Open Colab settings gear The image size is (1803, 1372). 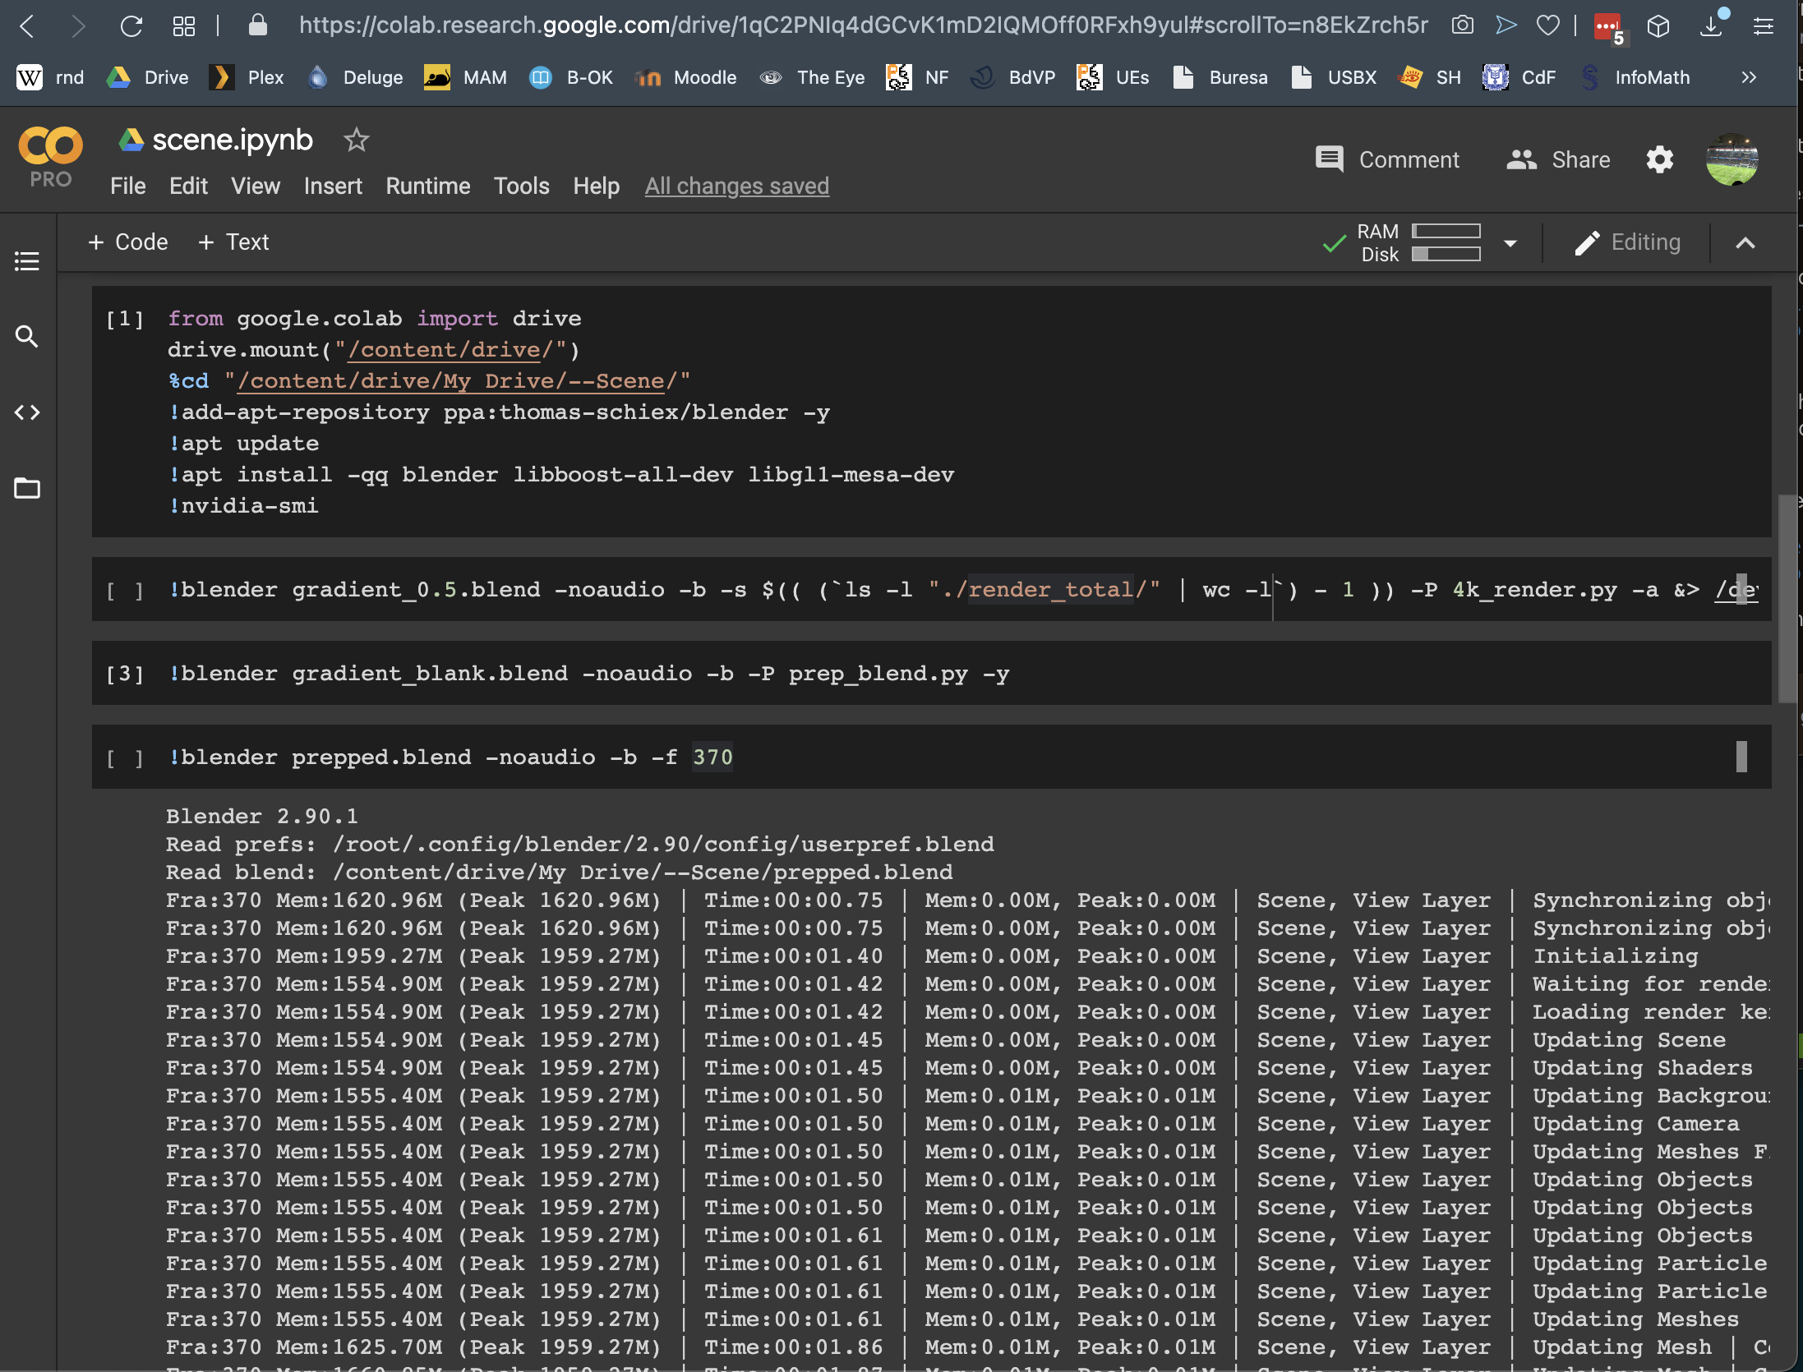coord(1659,159)
